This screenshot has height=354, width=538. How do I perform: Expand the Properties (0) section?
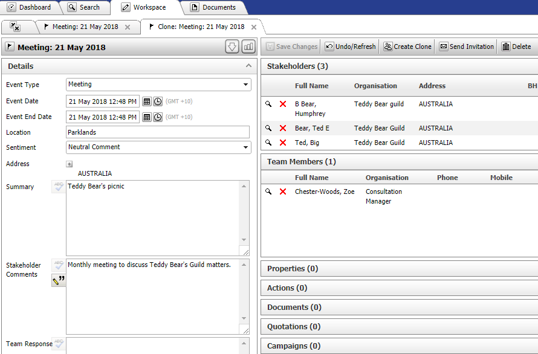coord(400,269)
